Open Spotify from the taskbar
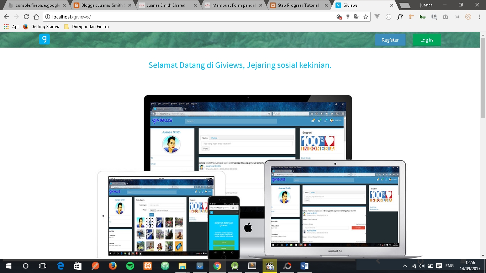Screen dimensions: 486x273 click(x=130, y=266)
